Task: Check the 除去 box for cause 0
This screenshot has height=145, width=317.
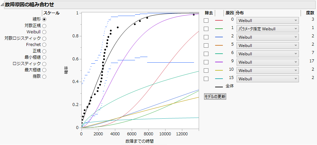Action: click(x=206, y=21)
